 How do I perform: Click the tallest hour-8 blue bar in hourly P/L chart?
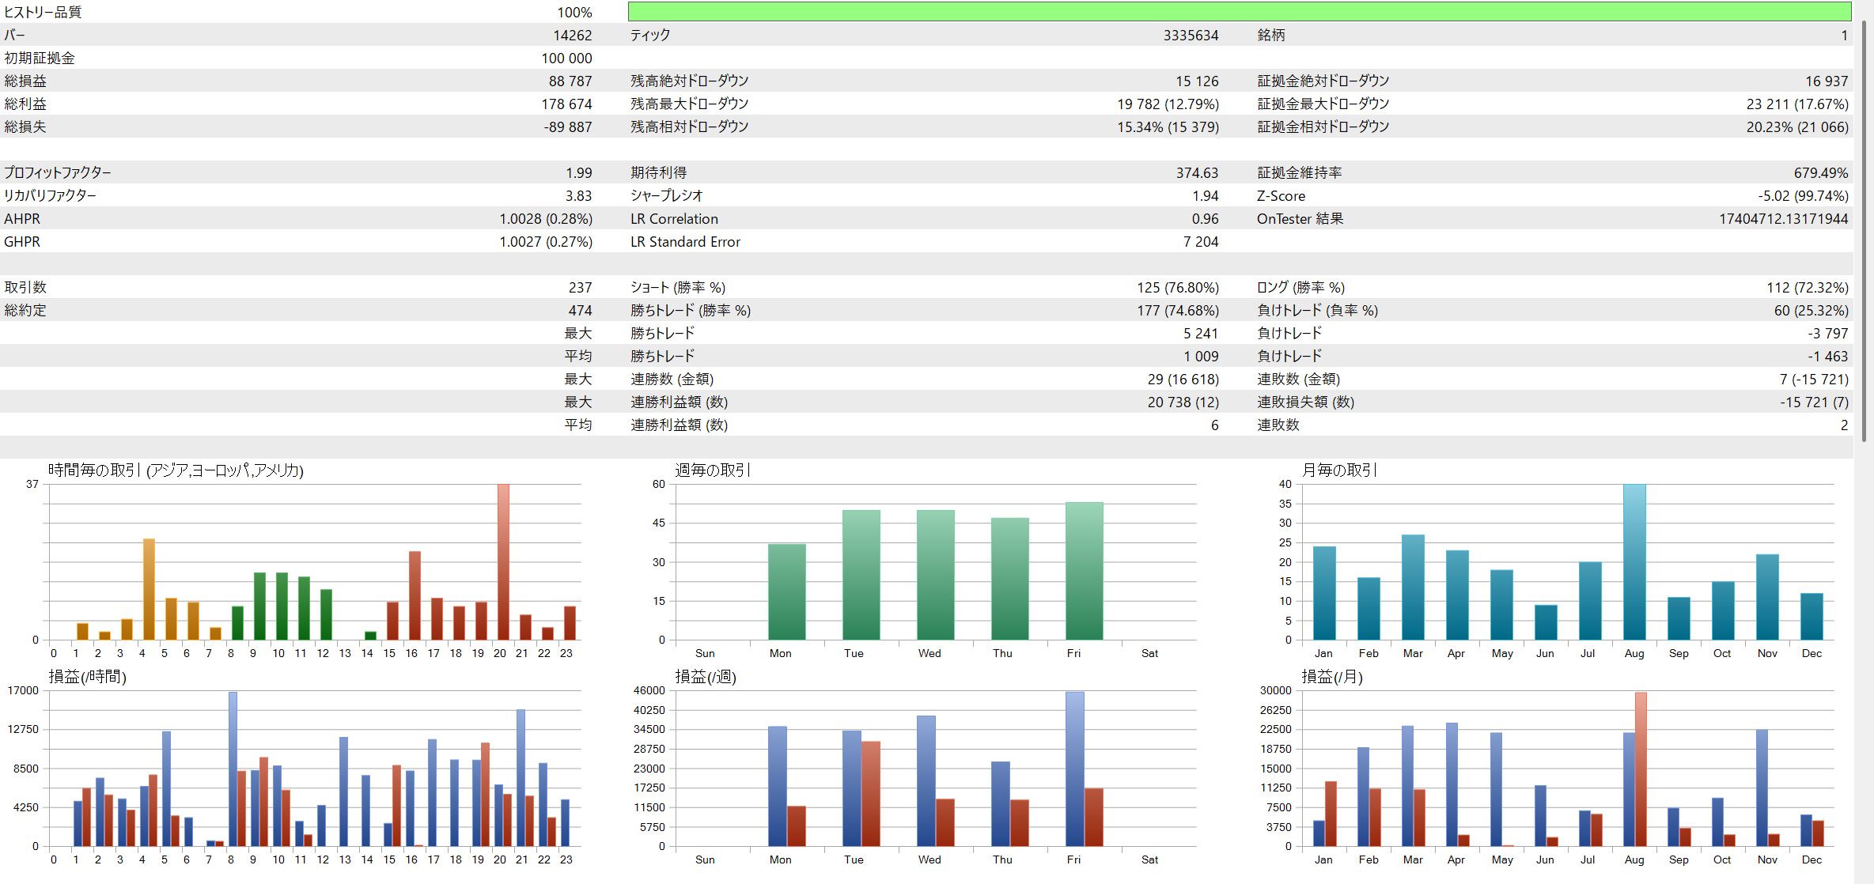pyautogui.click(x=233, y=769)
